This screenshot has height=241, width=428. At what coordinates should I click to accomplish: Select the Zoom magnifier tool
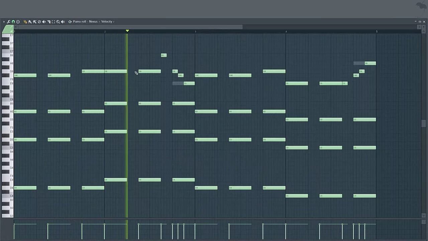(58, 22)
